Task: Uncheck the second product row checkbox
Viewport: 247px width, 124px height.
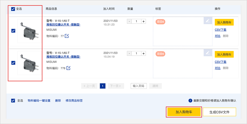Action: 14,63
